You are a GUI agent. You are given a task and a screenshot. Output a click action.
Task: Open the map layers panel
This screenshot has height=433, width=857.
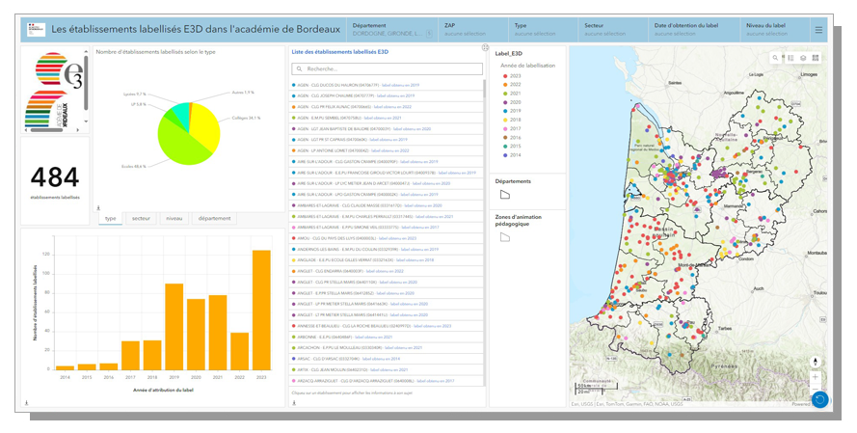pyautogui.click(x=803, y=58)
